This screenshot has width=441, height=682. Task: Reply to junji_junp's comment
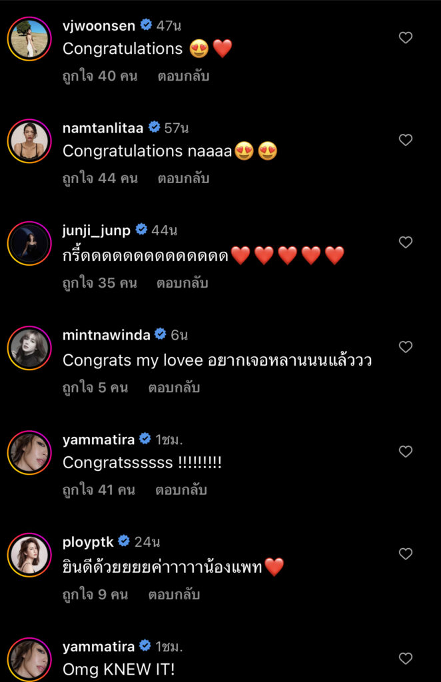(183, 283)
